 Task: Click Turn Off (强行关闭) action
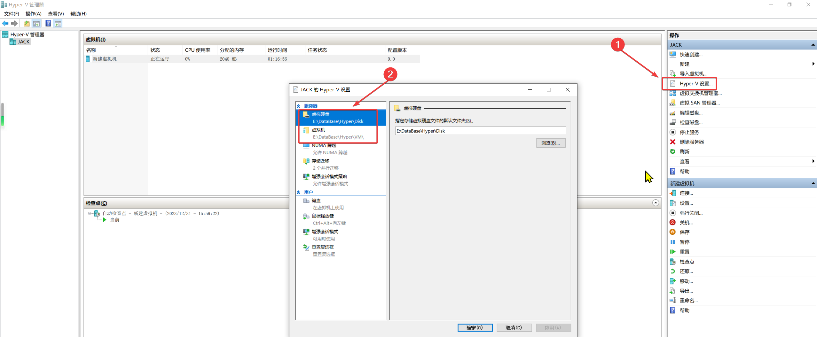(691, 213)
